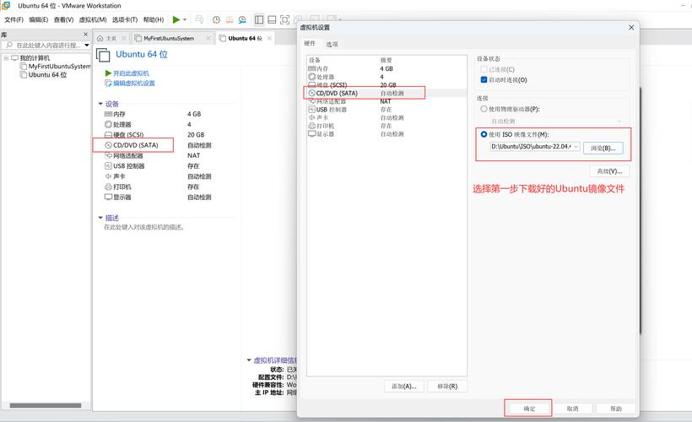Screen dimensions: 692x422
Task: Click 网络适配器 device in main window
Action: (124, 155)
